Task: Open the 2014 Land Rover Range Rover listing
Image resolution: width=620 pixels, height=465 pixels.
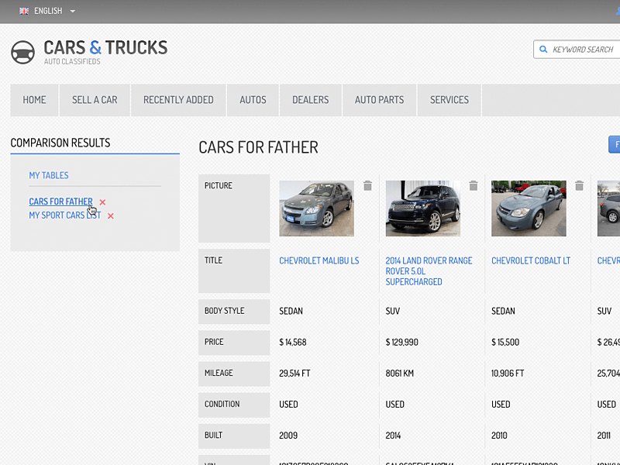Action: tap(429, 271)
